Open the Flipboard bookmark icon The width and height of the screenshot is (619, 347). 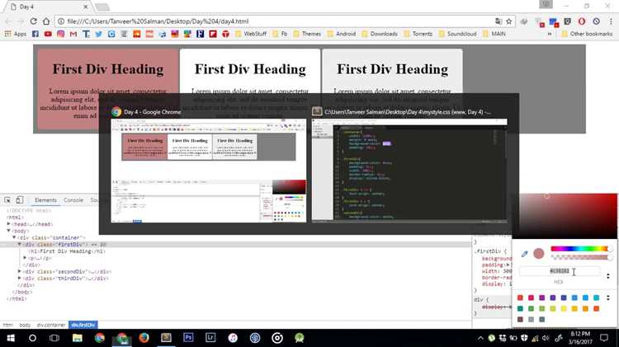pos(213,34)
